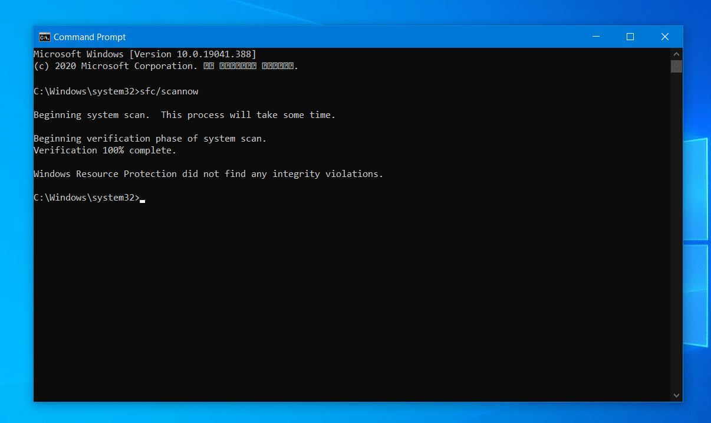711x423 pixels.
Task: Click the "Verification 100% complete" line
Action: pyautogui.click(x=105, y=150)
